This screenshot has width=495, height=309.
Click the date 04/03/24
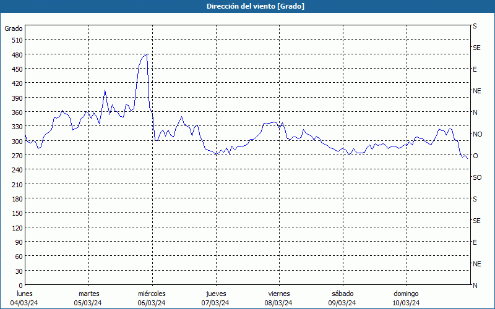point(24,303)
